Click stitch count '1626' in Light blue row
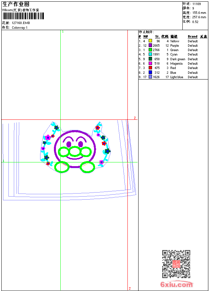 (156, 77)
